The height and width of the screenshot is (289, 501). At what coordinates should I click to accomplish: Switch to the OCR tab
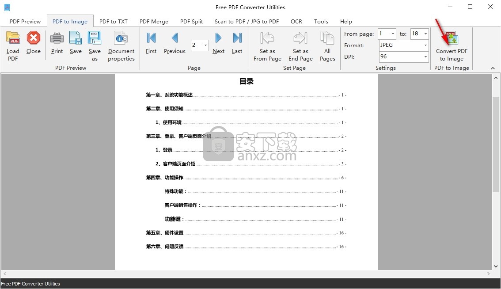coord(296,21)
